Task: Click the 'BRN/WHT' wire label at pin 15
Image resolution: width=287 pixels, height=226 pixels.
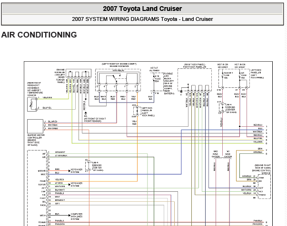Action: pos(60,200)
